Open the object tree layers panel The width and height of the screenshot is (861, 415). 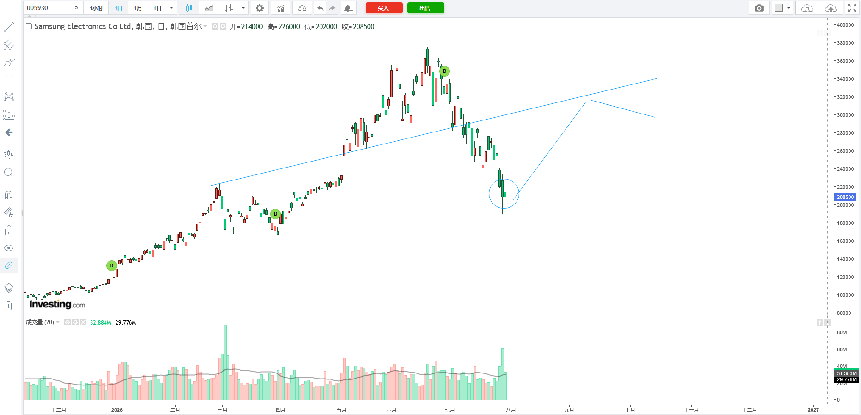(x=9, y=288)
